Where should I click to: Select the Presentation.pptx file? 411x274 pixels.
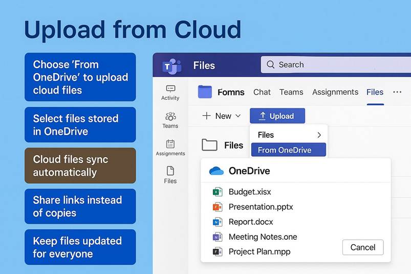coord(261,207)
